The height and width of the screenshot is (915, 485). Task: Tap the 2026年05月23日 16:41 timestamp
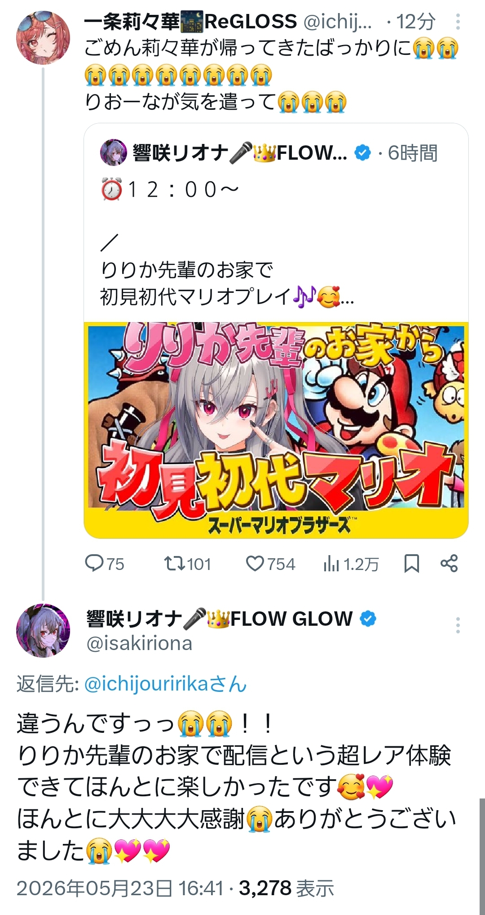pyautogui.click(x=120, y=888)
